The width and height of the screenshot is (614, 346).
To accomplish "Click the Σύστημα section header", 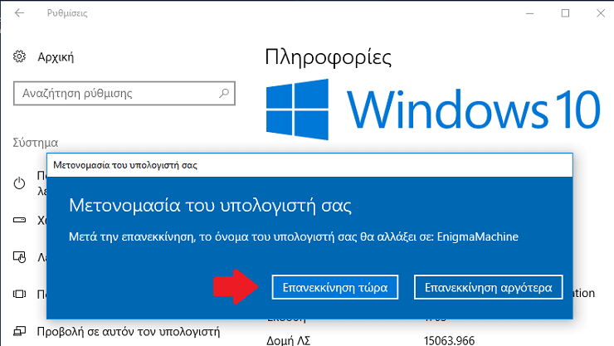I will [x=35, y=143].
